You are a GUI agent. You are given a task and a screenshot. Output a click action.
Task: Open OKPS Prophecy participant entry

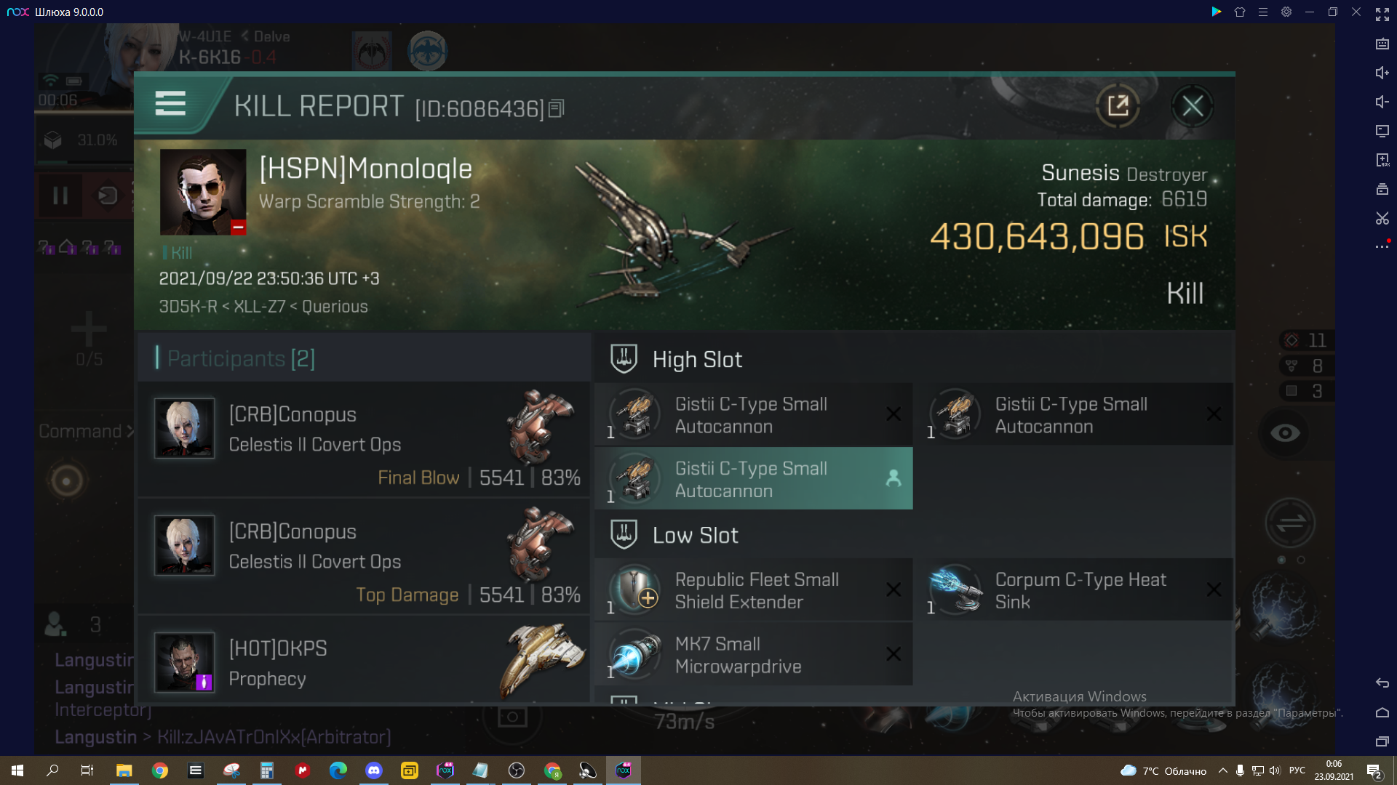coord(364,660)
